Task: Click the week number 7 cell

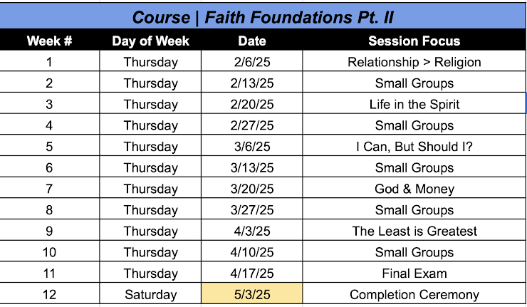Action: click(x=49, y=189)
